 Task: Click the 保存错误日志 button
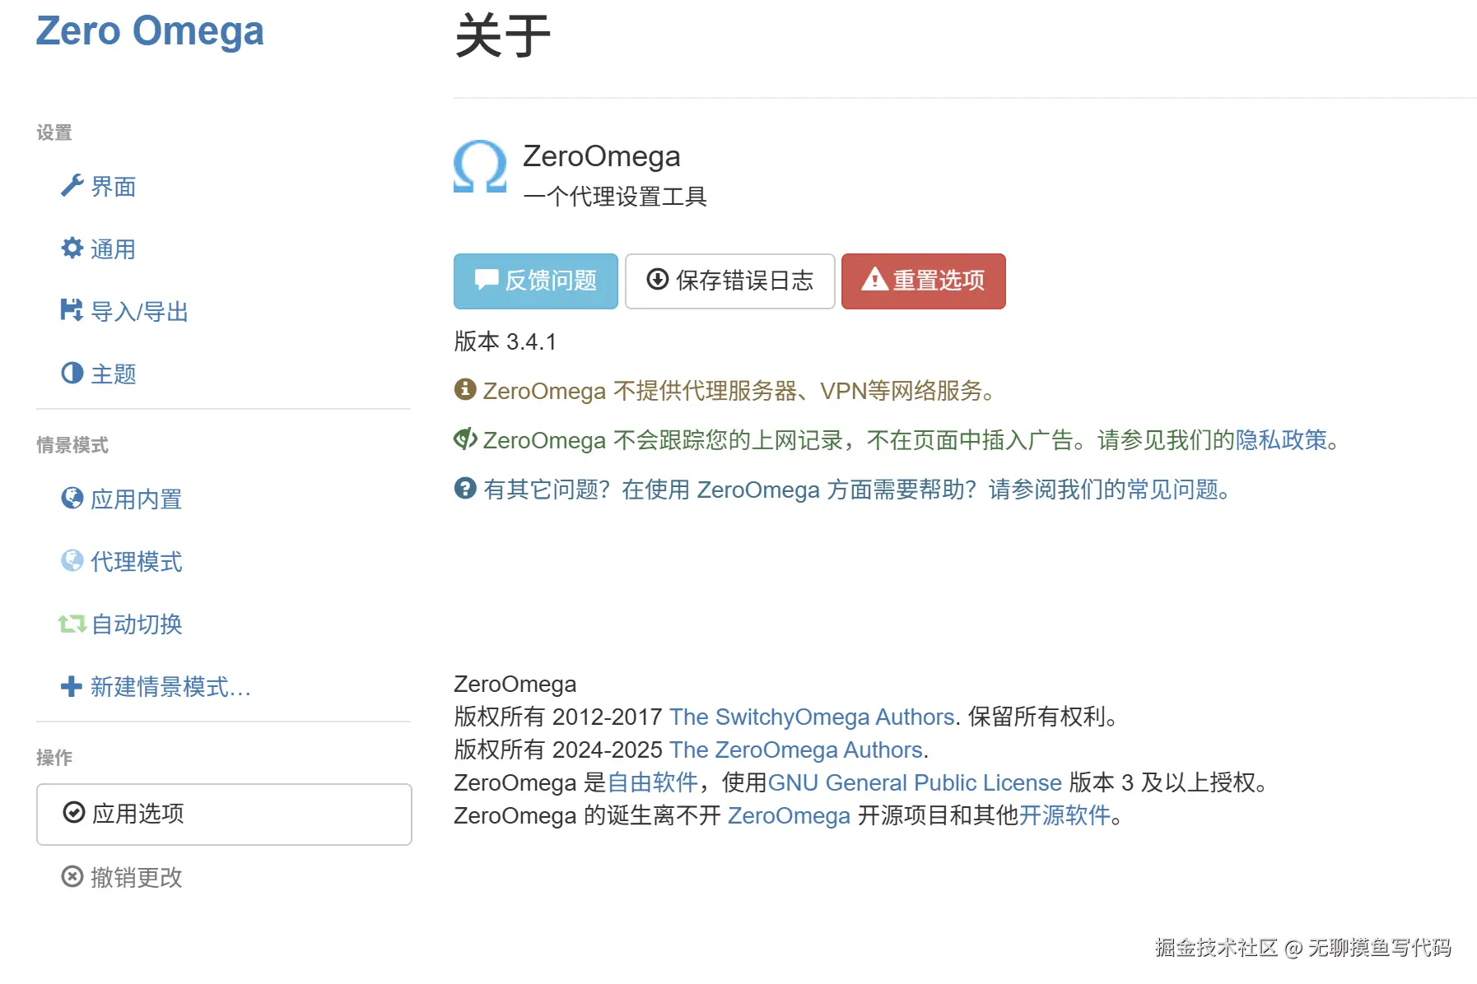pos(730,281)
